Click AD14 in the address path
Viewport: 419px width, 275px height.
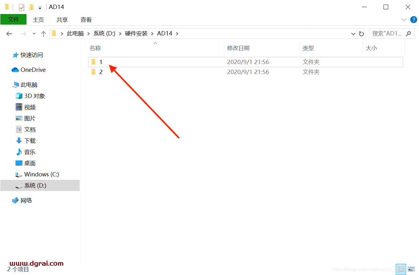(165, 33)
